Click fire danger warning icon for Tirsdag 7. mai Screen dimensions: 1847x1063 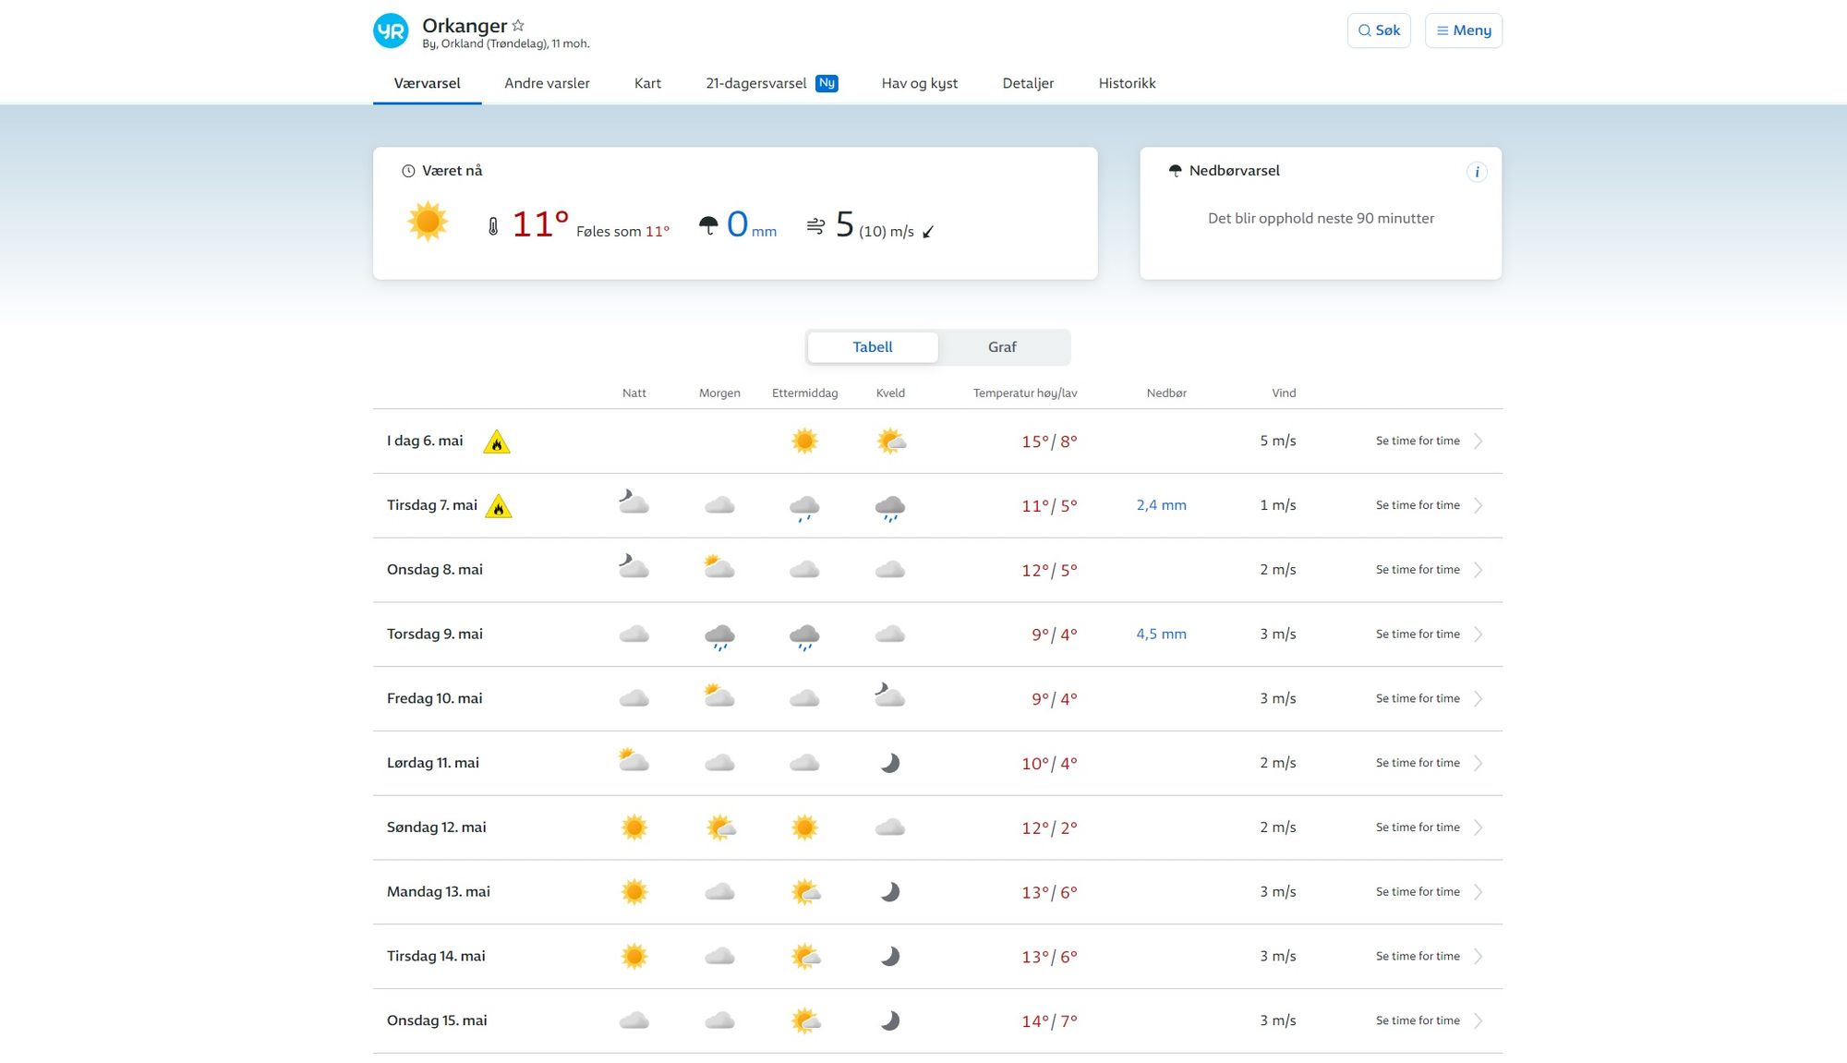499,507
